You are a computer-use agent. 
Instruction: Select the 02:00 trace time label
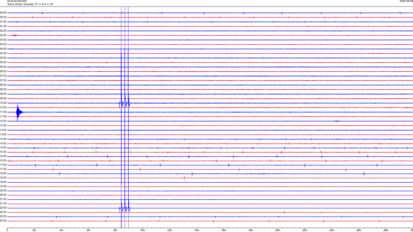(3, 31)
